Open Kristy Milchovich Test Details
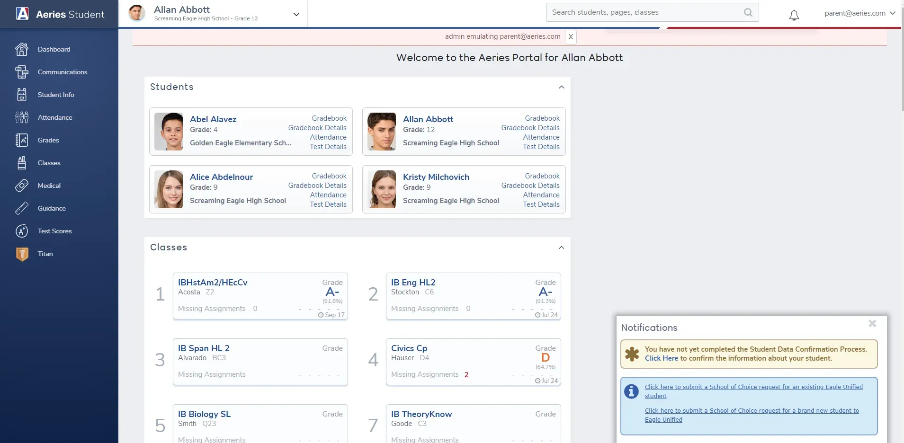This screenshot has width=904, height=443. click(x=541, y=204)
